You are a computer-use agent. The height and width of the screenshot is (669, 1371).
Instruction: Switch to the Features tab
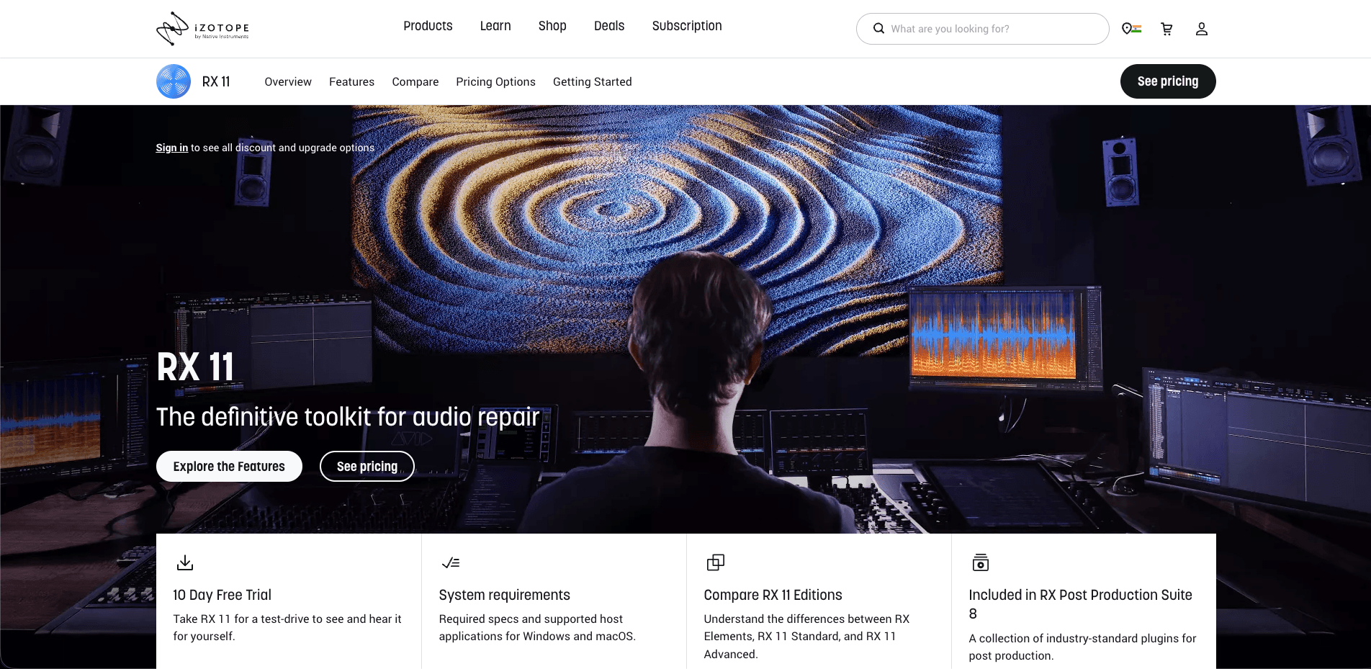351,81
